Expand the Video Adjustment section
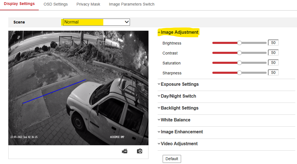The width and height of the screenshot is (297, 164). point(179,144)
